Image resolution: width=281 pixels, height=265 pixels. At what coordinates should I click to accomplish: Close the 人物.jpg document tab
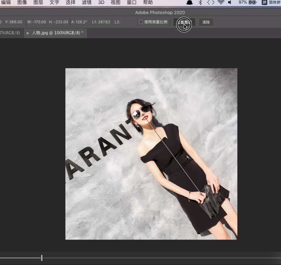pos(27,33)
